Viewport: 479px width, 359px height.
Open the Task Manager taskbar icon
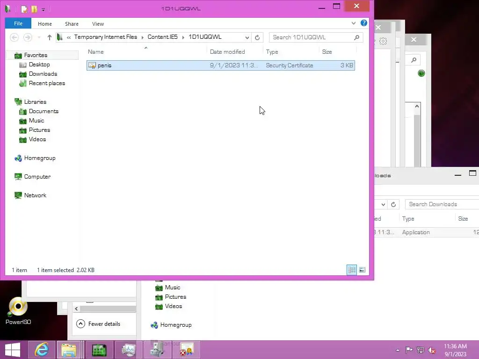pos(128,350)
